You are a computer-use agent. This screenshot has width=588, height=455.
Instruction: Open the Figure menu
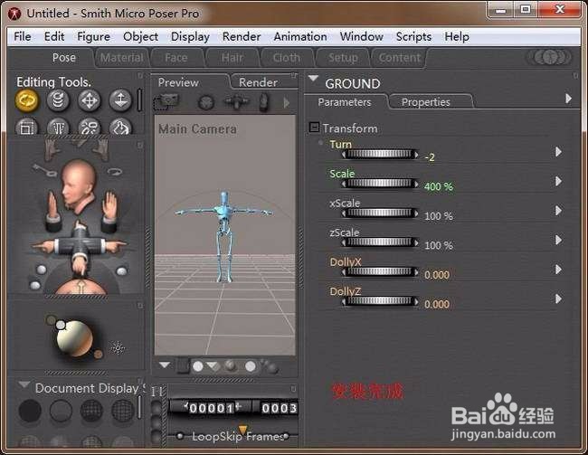93,37
